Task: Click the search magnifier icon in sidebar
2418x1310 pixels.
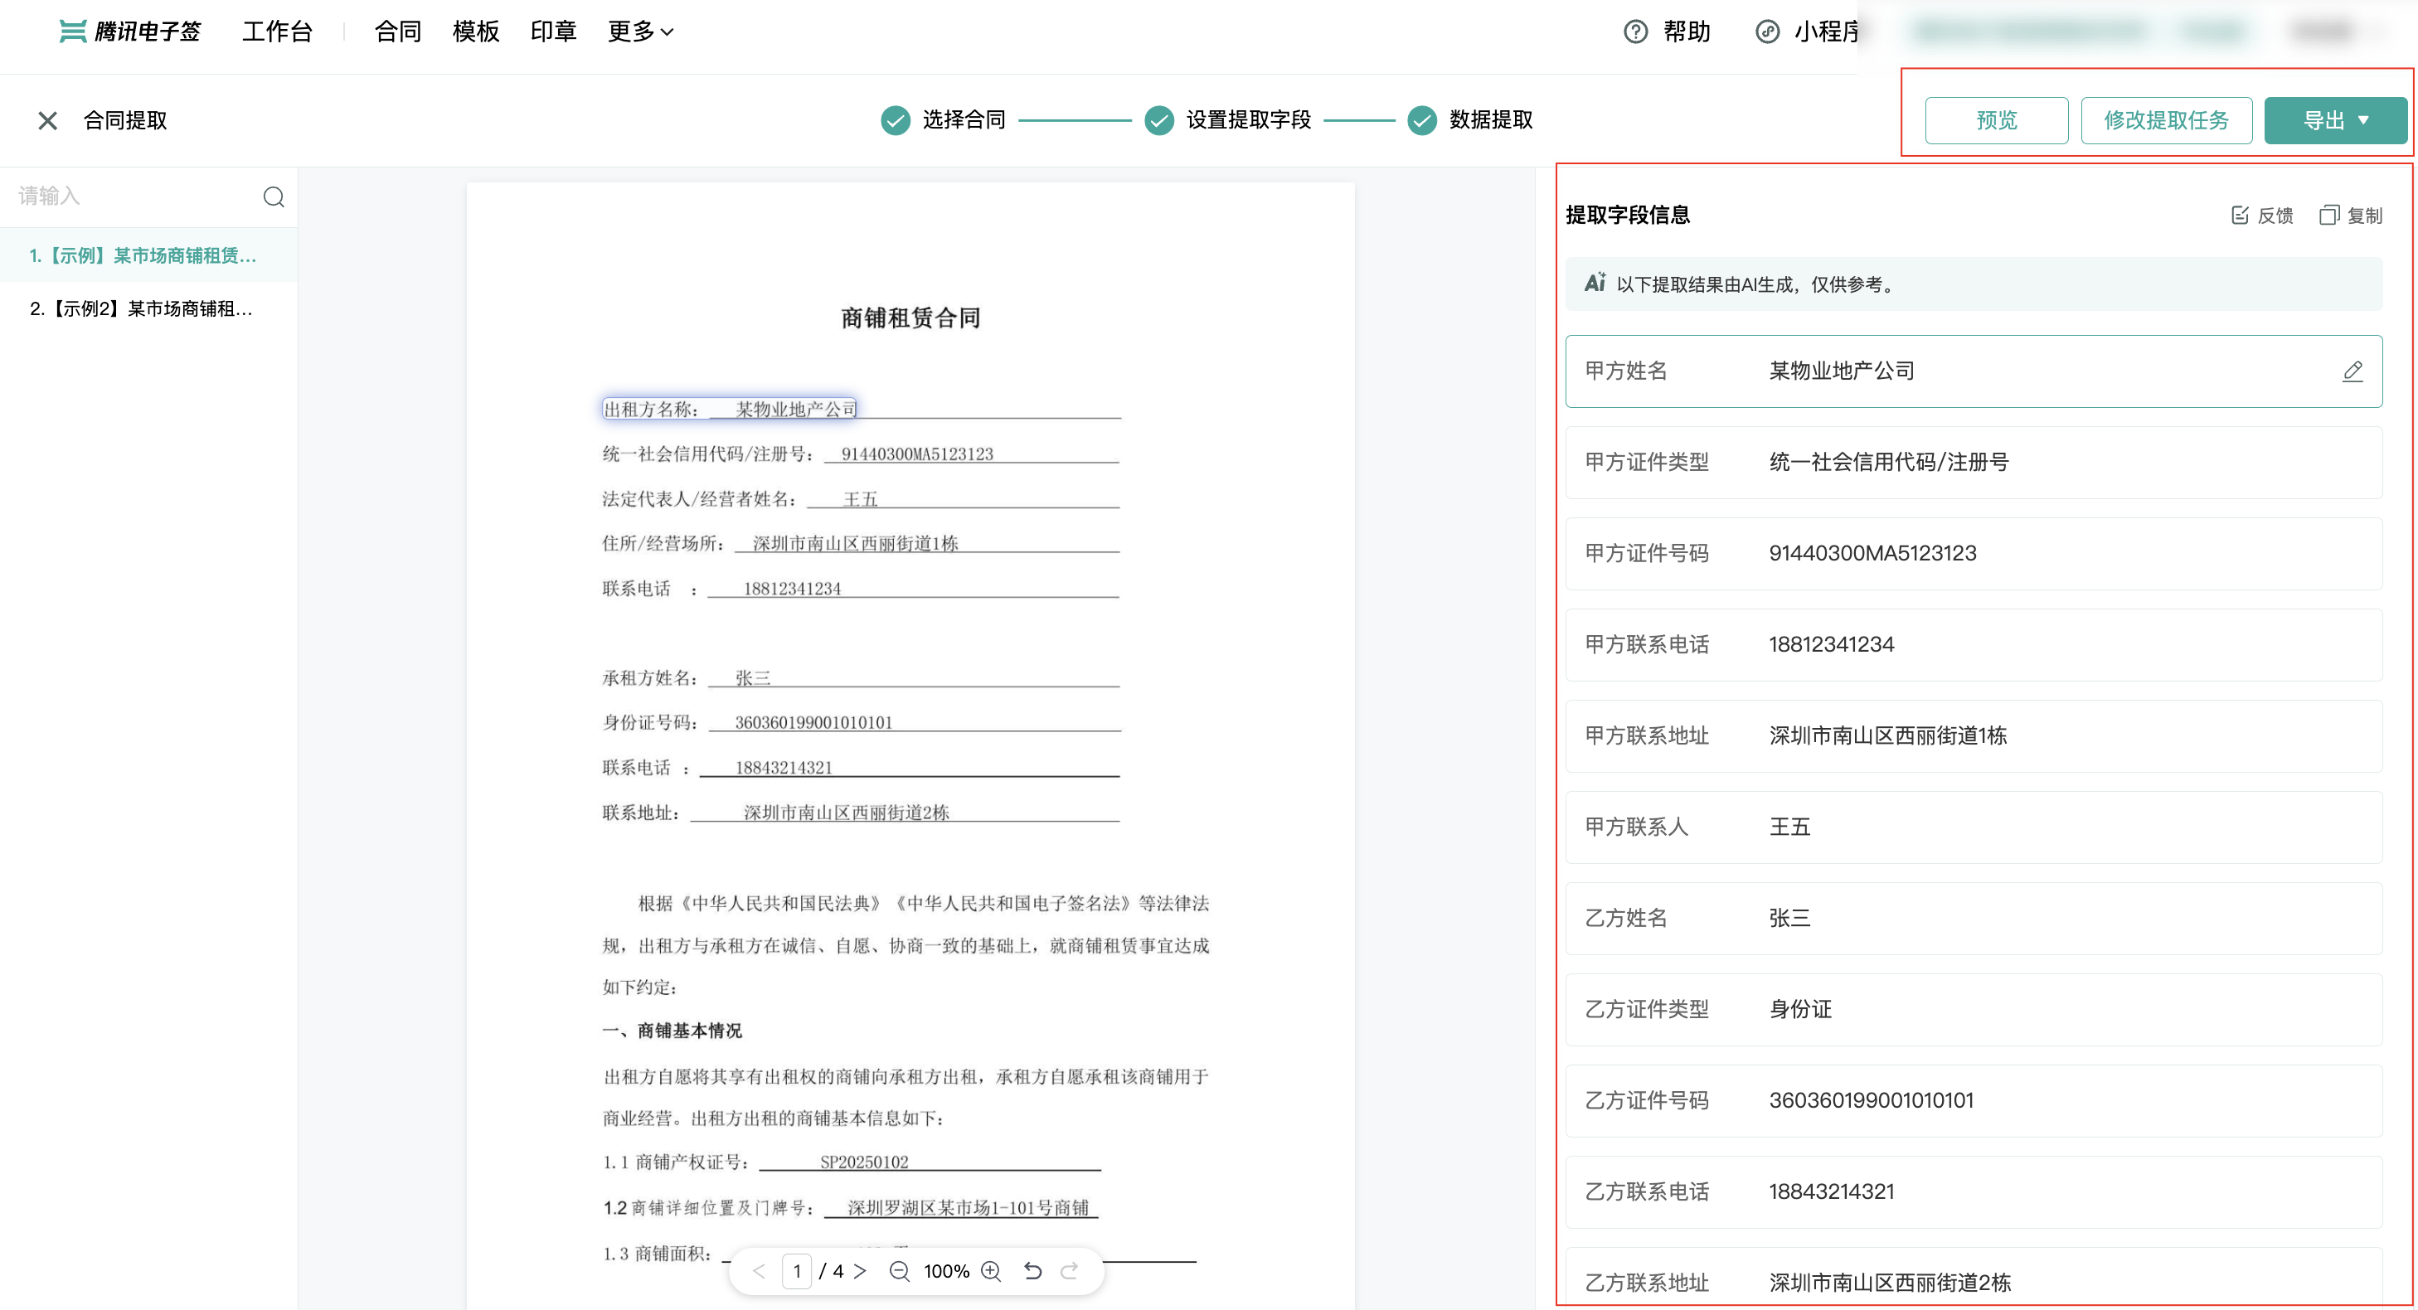Action: pos(273,197)
